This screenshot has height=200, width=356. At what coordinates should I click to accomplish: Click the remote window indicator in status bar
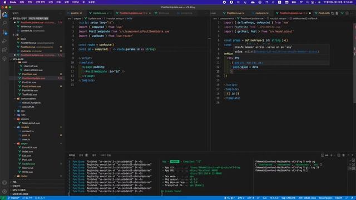click(x=3, y=198)
